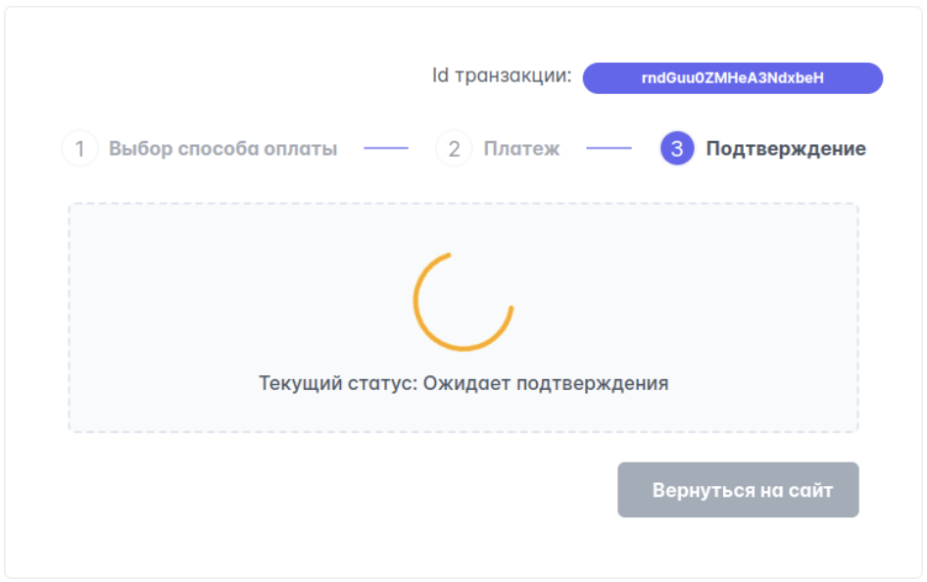The image size is (927, 582).
Task: Click the "Ожидает подтверждения" status value
Action: [546, 383]
